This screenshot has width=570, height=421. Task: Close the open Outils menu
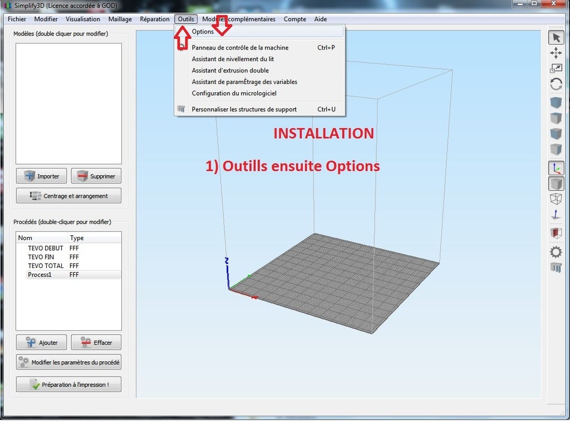pyautogui.click(x=186, y=19)
